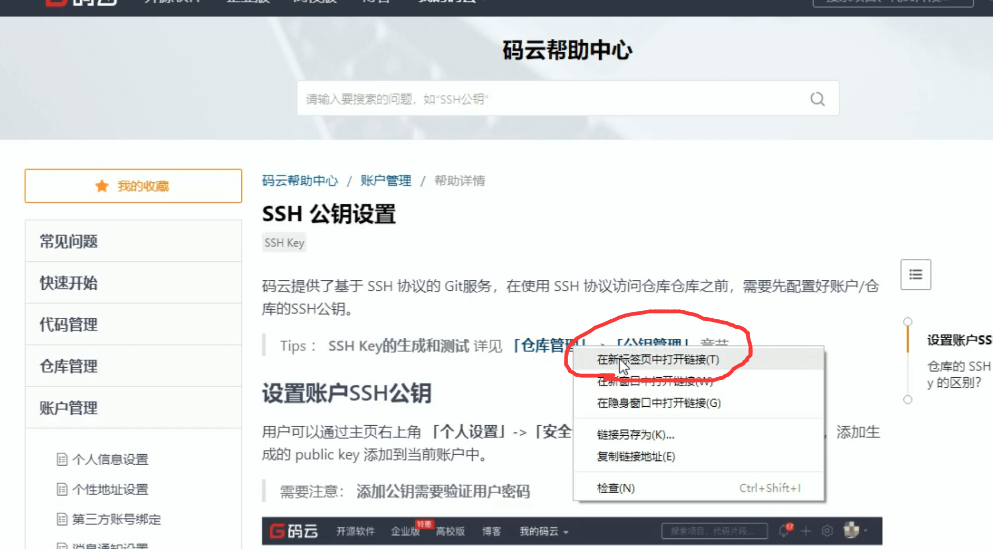Click the help center search input field
The image size is (993, 549).
tap(568, 99)
